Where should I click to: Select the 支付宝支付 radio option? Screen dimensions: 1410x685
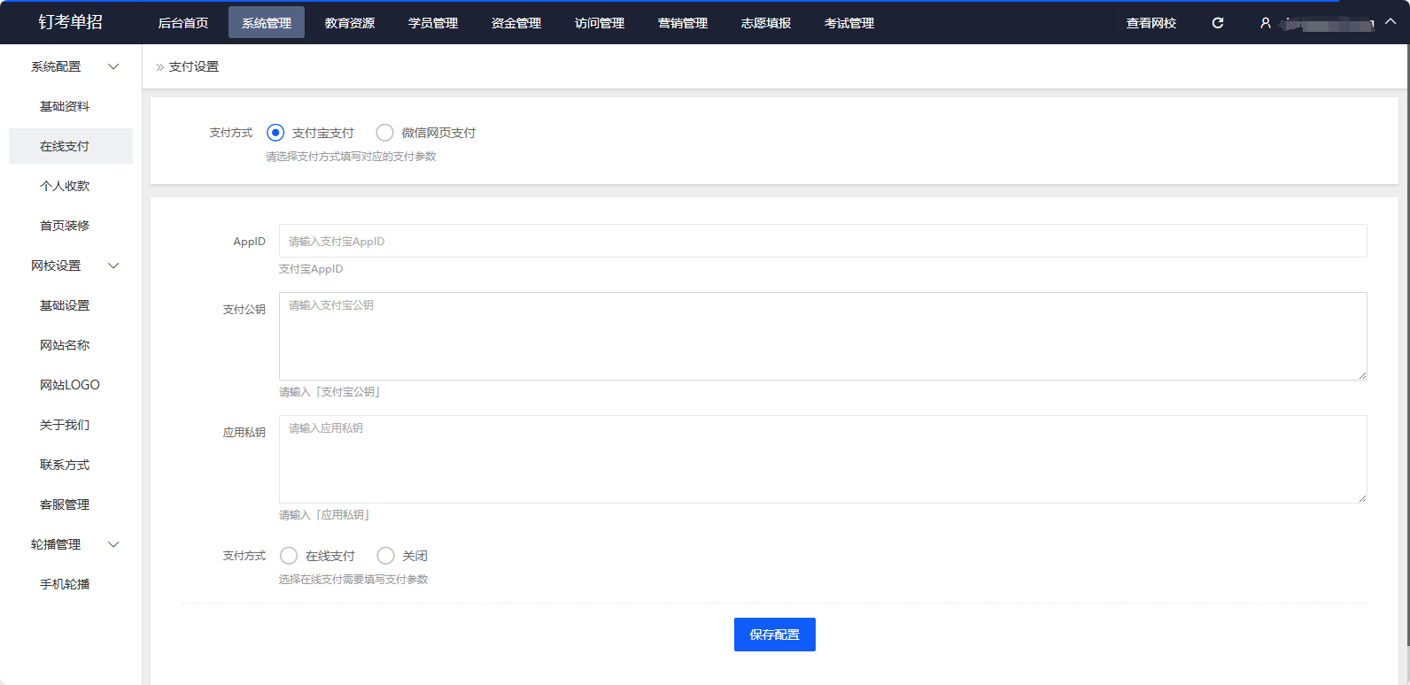click(275, 133)
